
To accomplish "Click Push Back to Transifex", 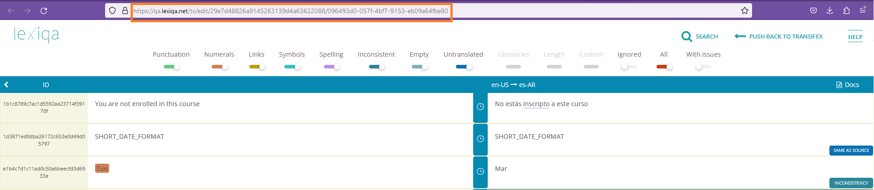I will [778, 36].
